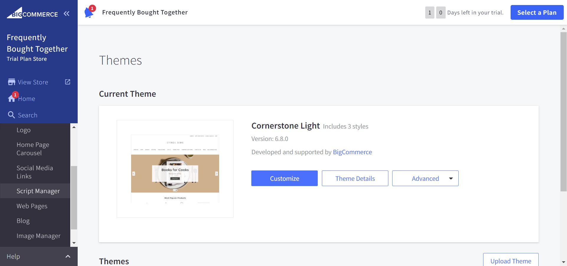
Task: Click the Home house icon
Action: point(12,98)
